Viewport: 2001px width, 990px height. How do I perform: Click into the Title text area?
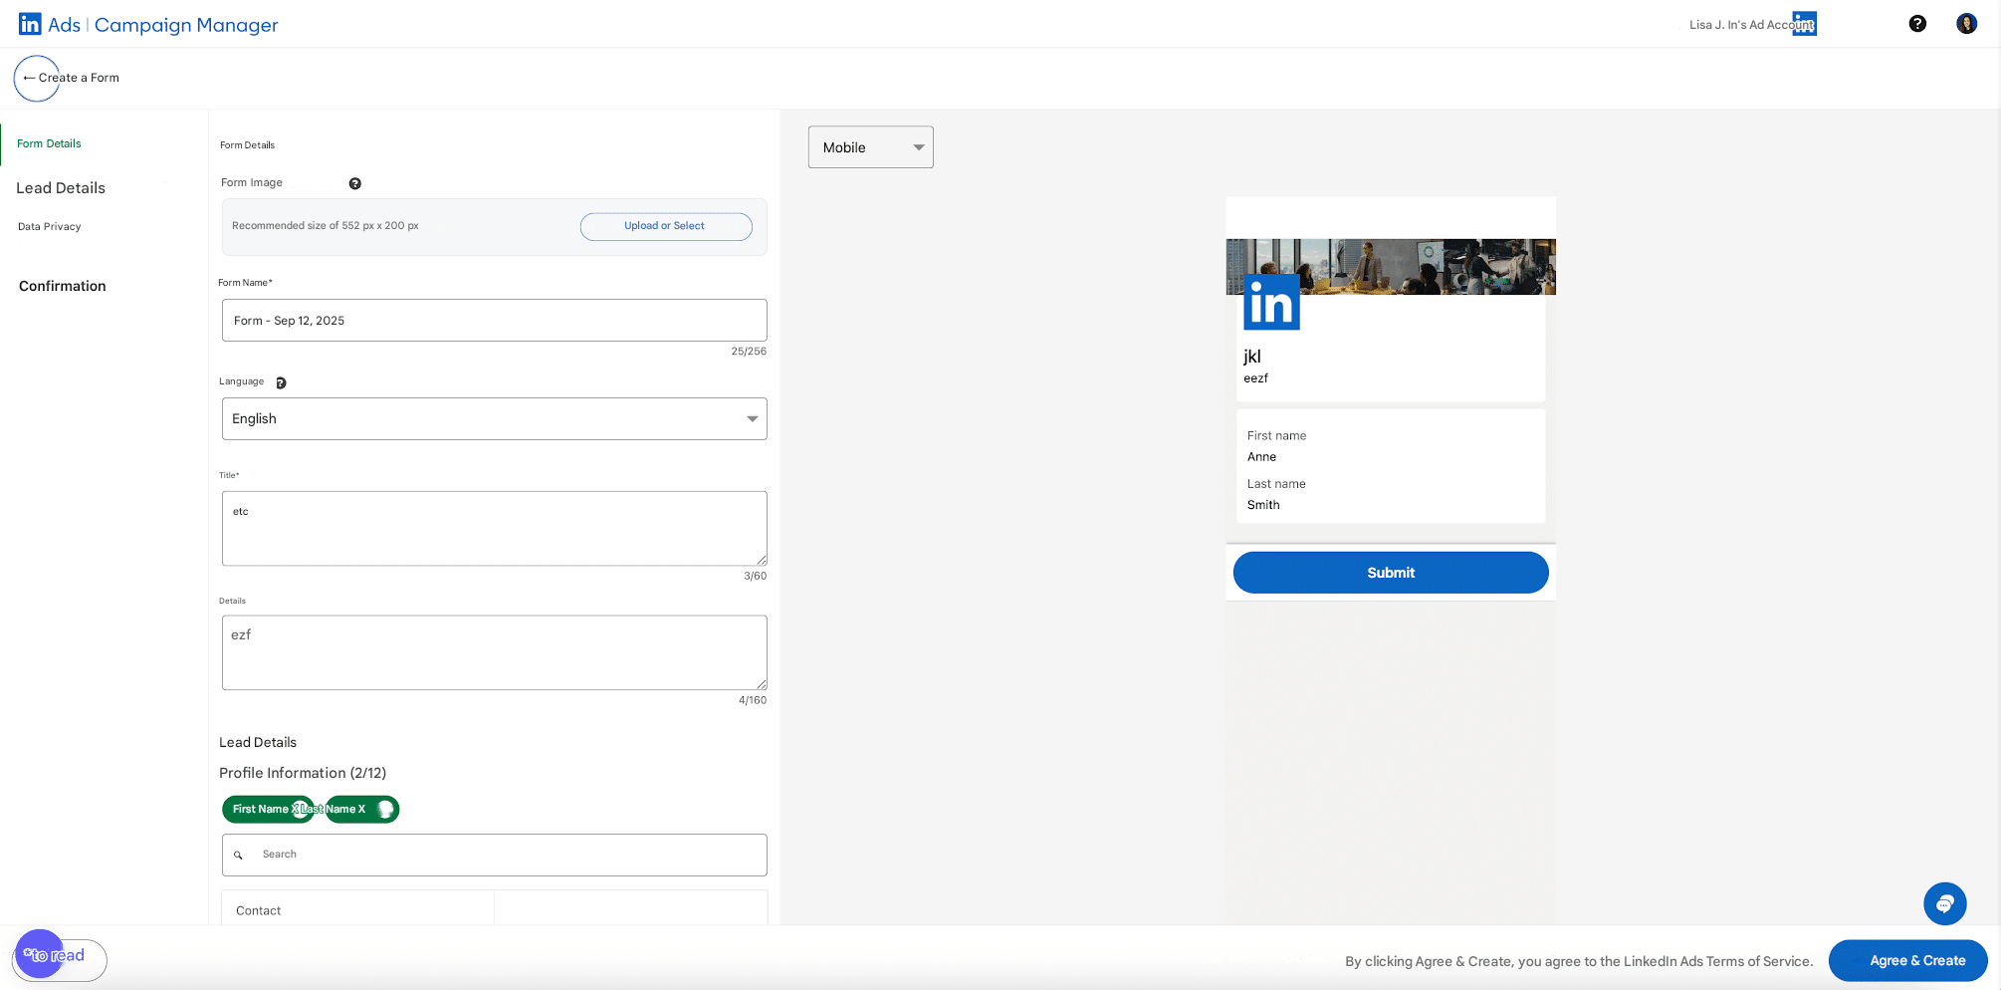point(495,529)
